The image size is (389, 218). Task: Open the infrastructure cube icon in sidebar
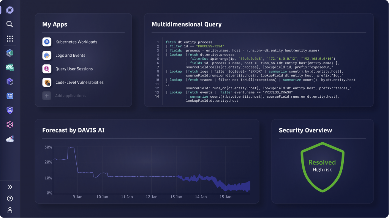10,81
